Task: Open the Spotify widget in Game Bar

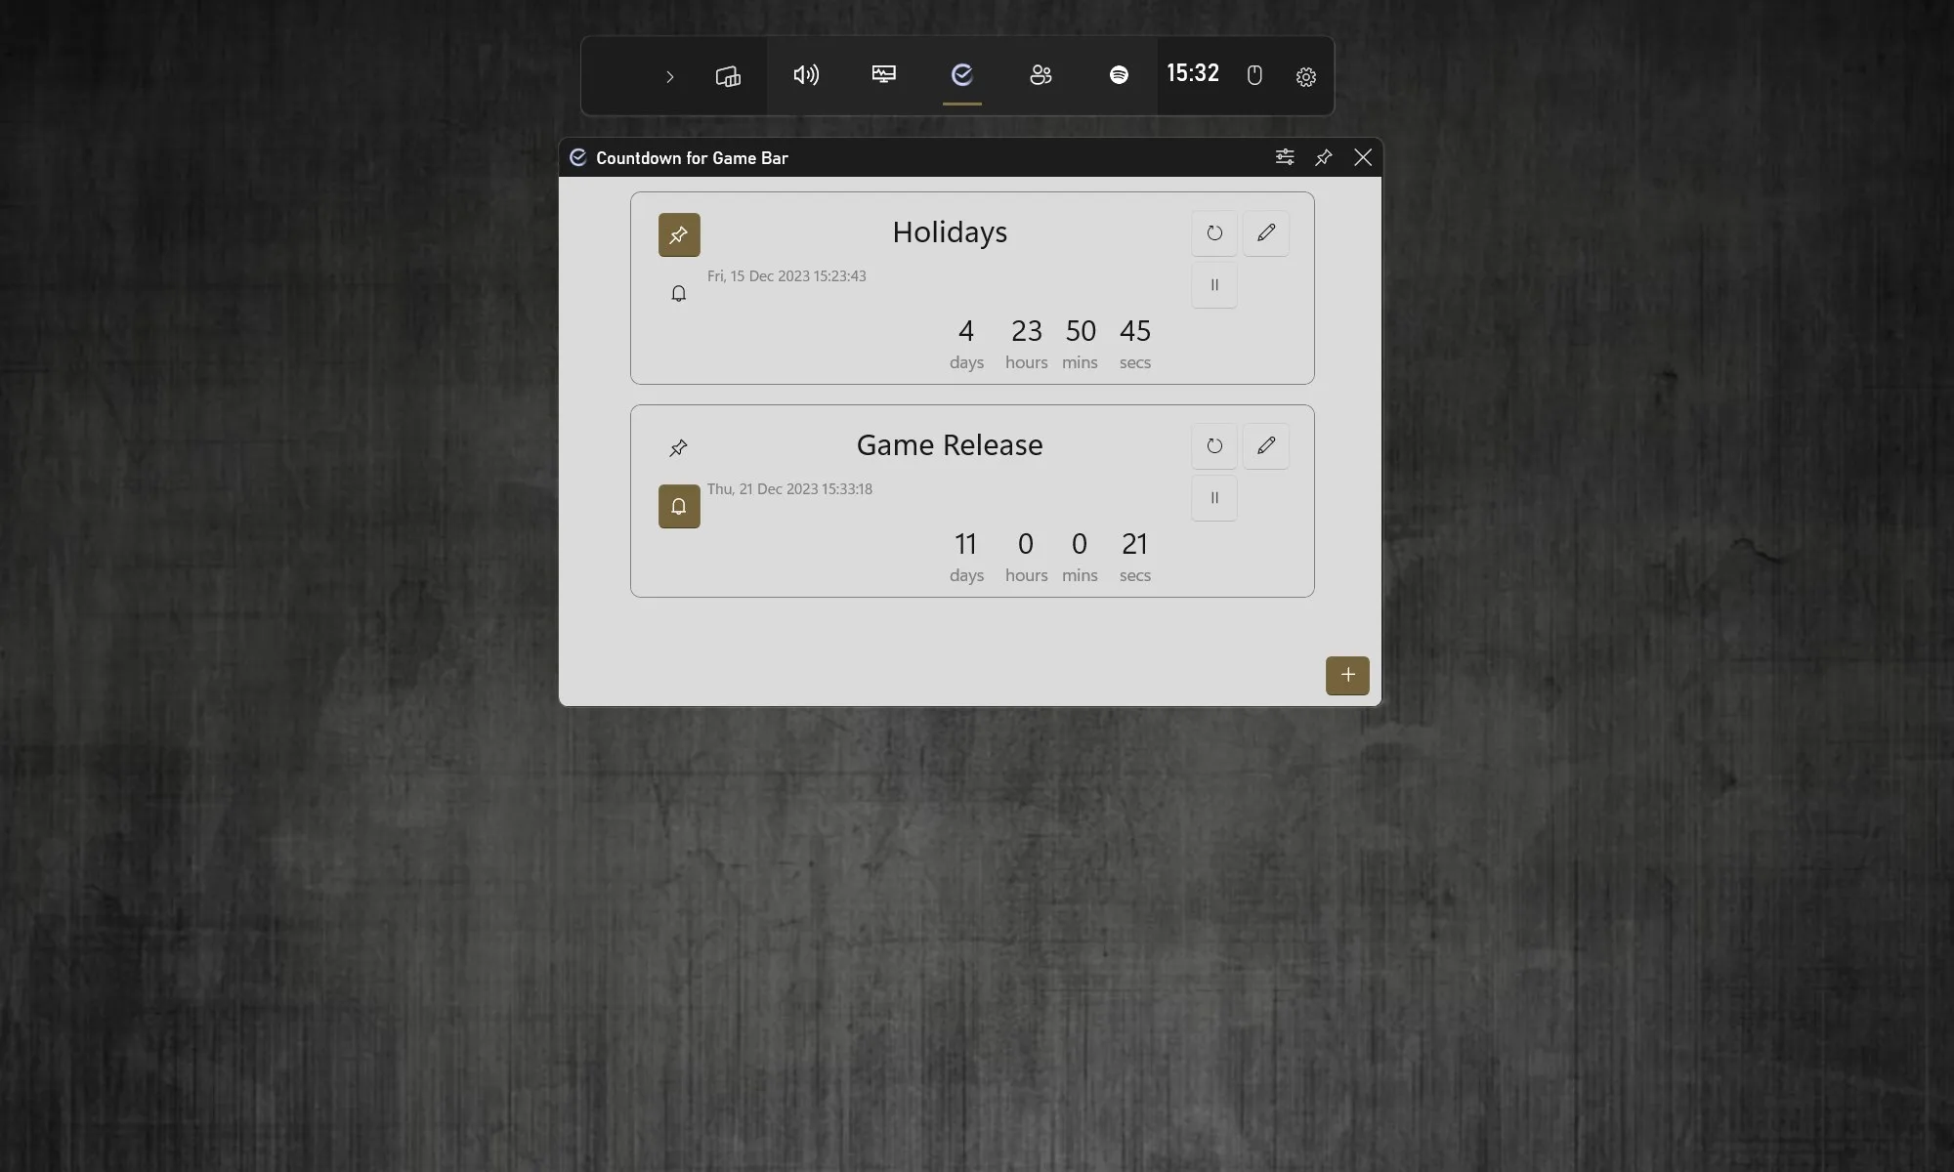Action: (1119, 75)
